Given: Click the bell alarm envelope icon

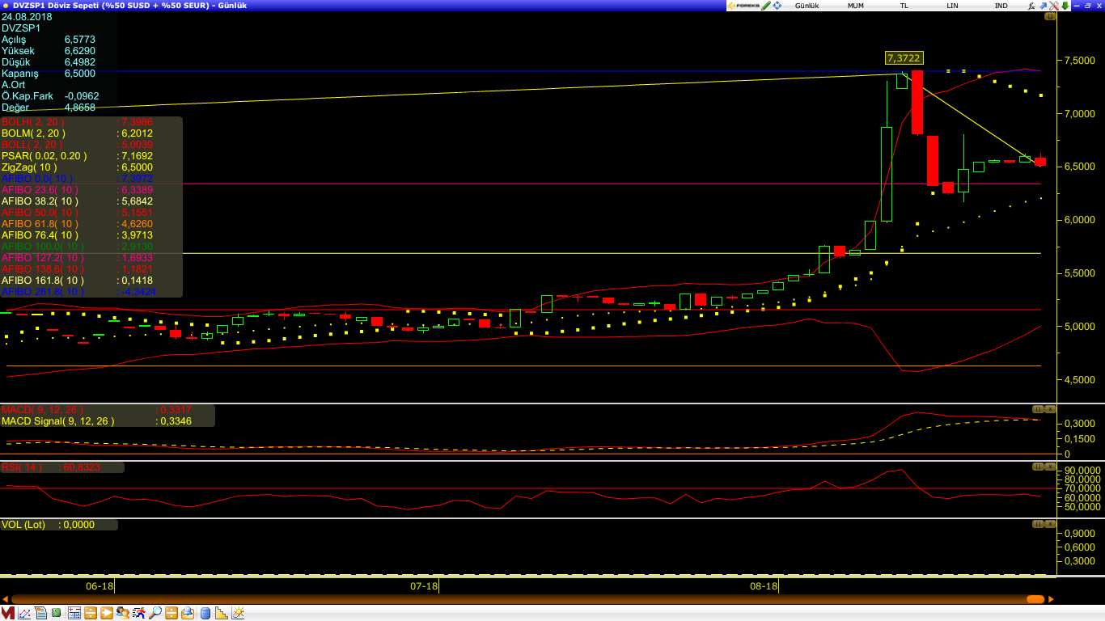Looking at the screenshot, I should pos(188,613).
